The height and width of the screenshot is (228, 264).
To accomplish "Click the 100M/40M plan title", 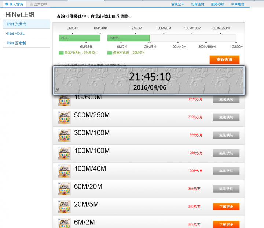I will [90, 168].
